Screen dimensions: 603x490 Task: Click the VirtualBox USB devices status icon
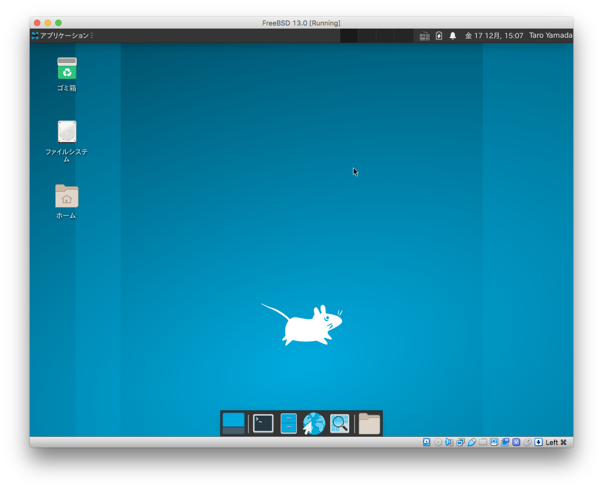click(x=471, y=442)
